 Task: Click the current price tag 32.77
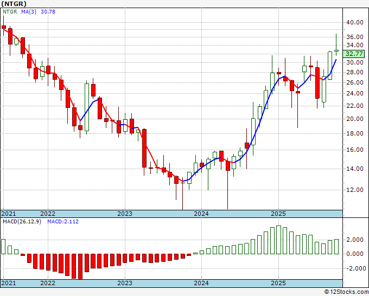354,54
